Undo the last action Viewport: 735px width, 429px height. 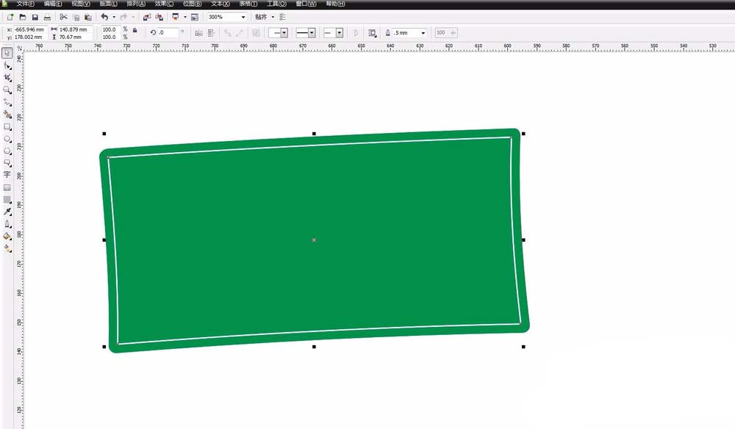click(x=104, y=17)
